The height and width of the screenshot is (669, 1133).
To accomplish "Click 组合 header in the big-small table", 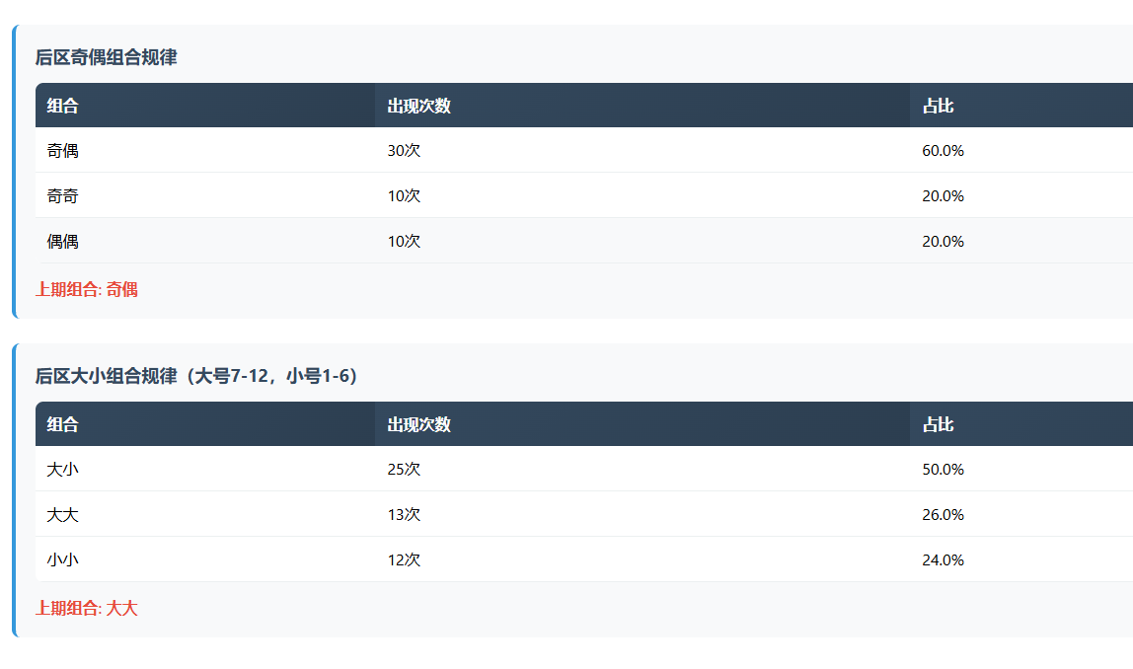I will tap(63, 424).
